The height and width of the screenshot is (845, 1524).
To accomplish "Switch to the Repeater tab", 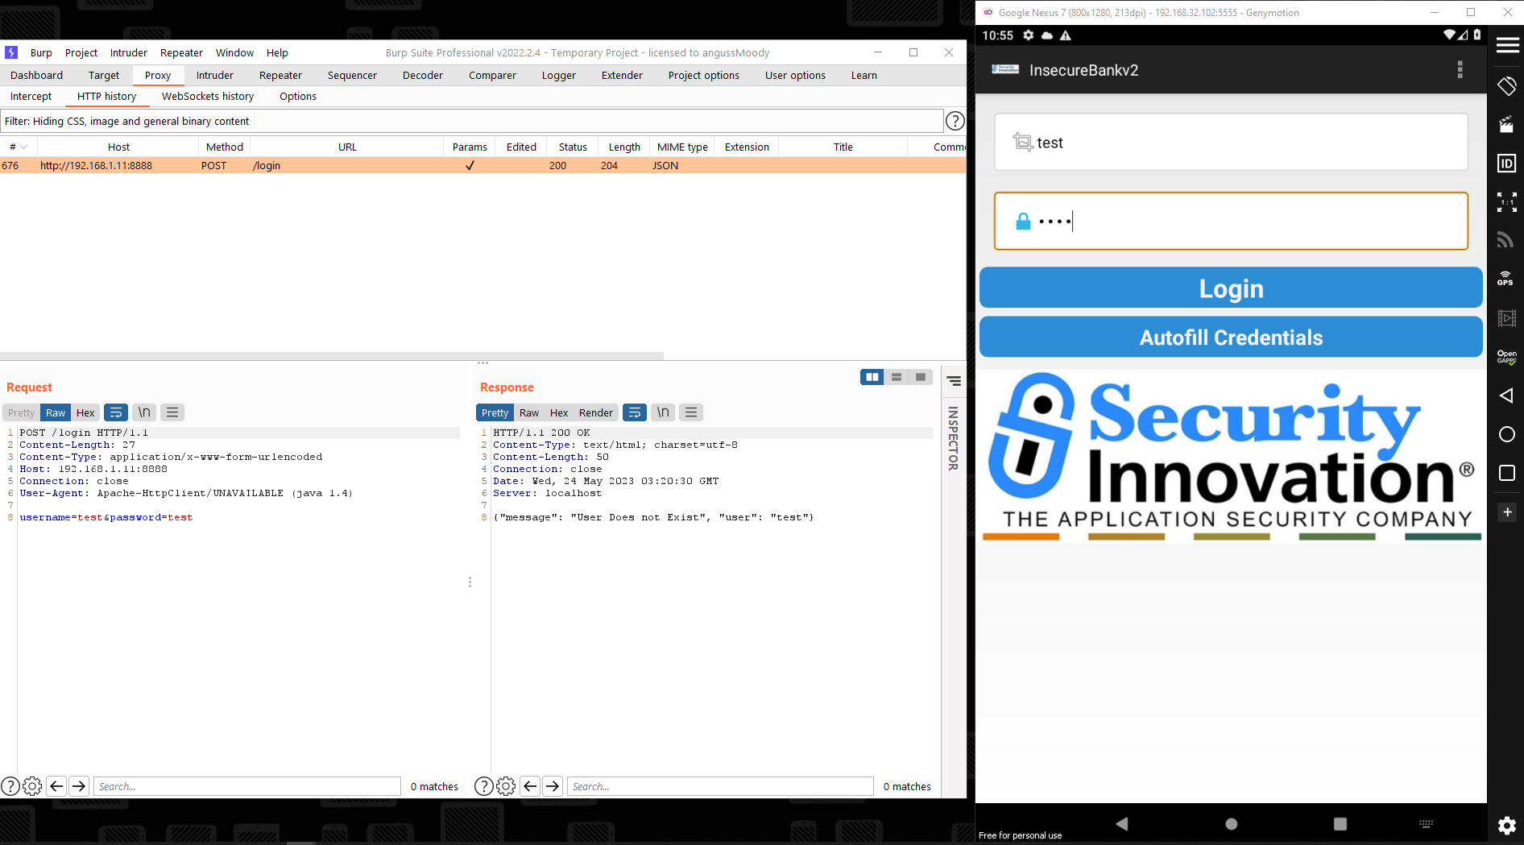I will click(x=280, y=75).
